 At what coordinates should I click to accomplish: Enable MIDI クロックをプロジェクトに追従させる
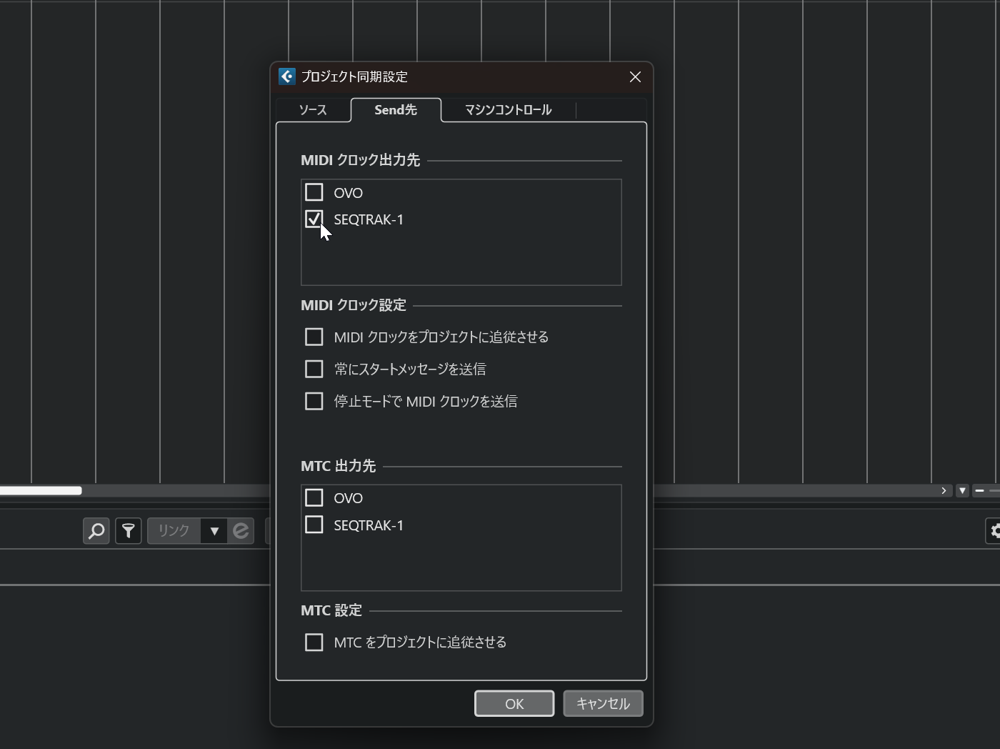pos(314,337)
